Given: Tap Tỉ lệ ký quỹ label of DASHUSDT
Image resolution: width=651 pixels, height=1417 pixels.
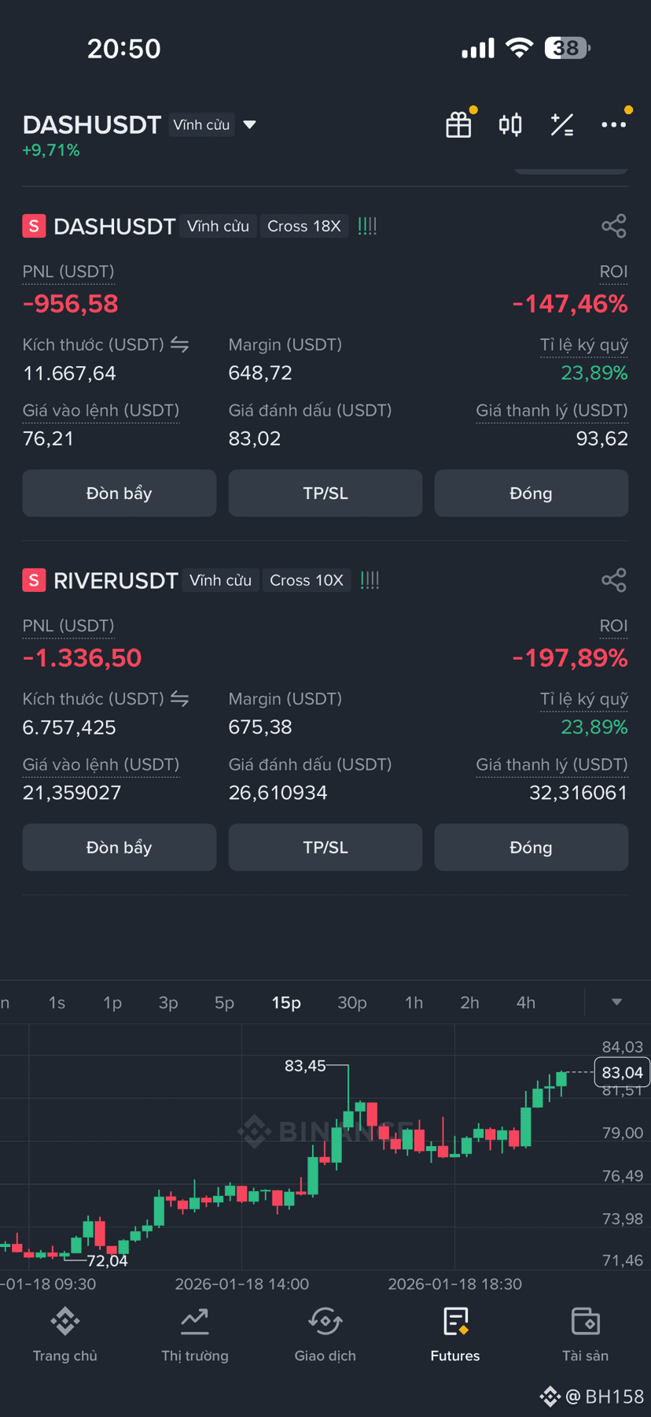Looking at the screenshot, I should pos(584,345).
